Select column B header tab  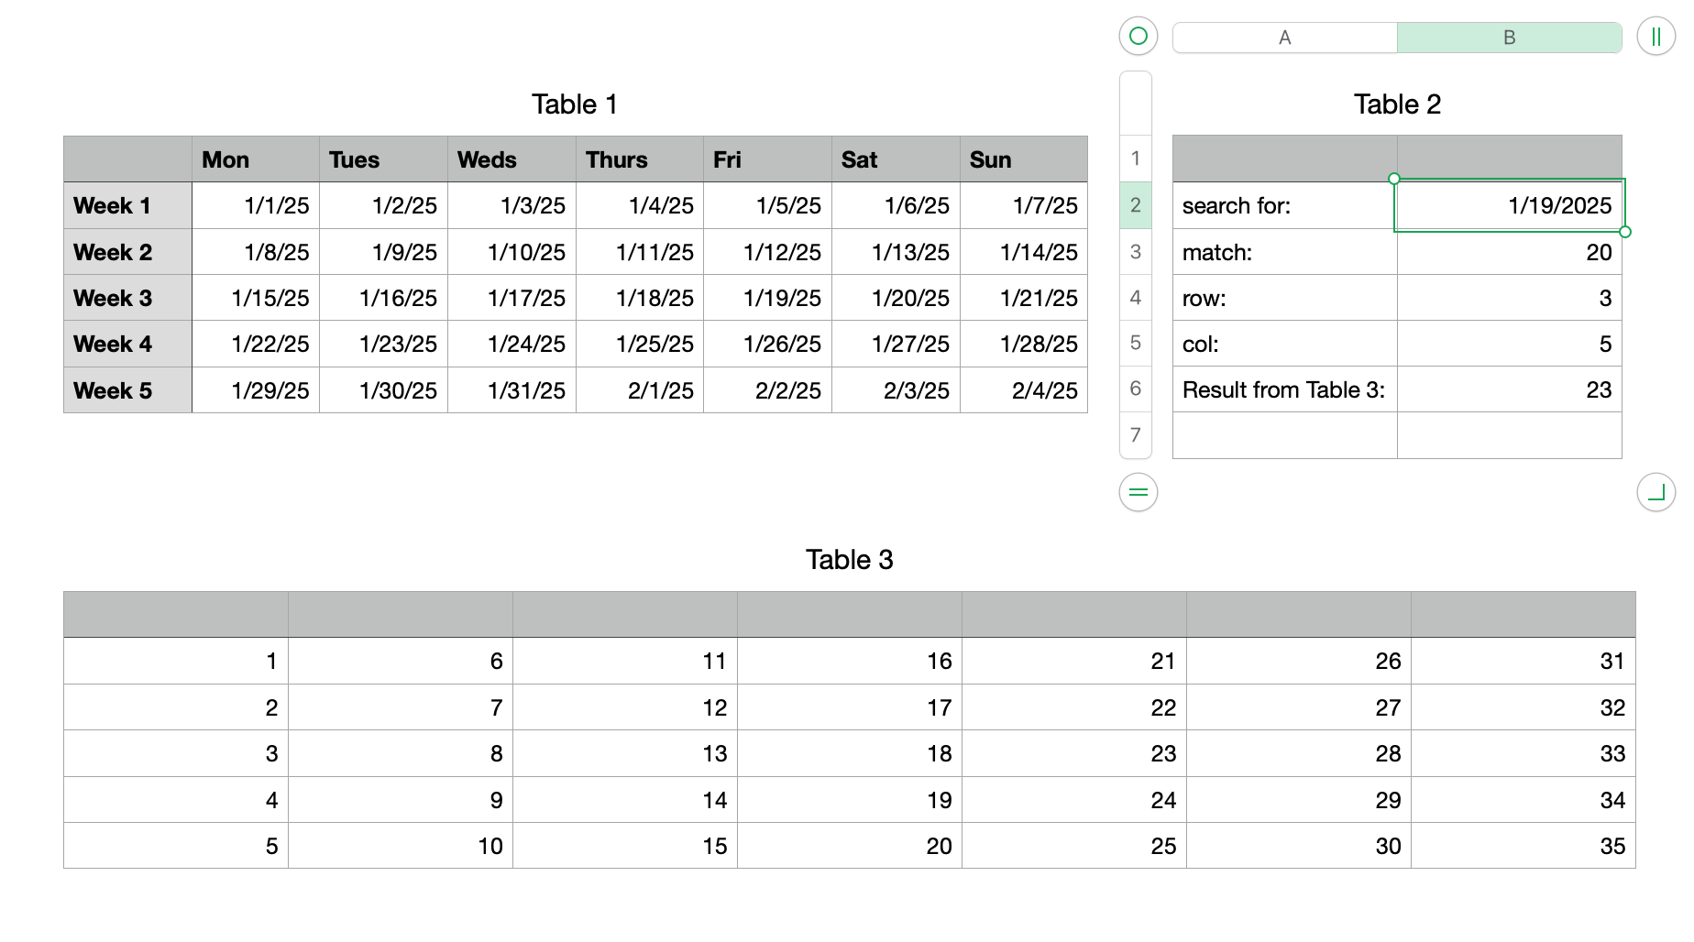1509,38
